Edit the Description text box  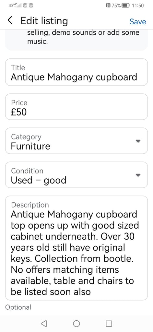pos(76,248)
